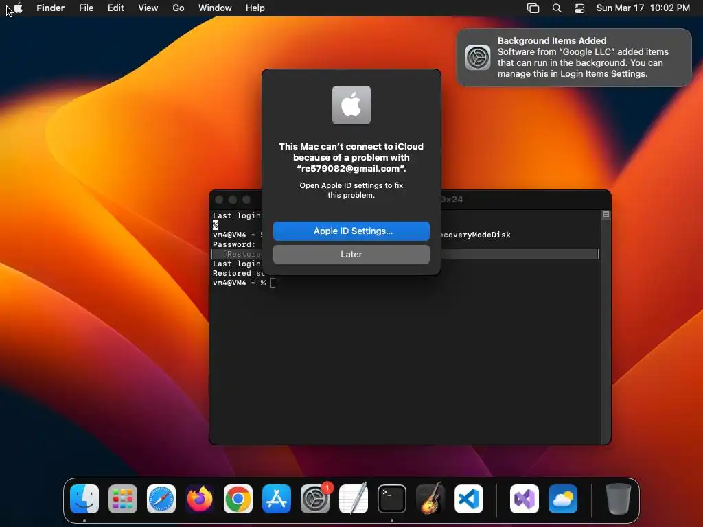Open the Apple menu
Screen dimensions: 703x527
(x=18, y=8)
